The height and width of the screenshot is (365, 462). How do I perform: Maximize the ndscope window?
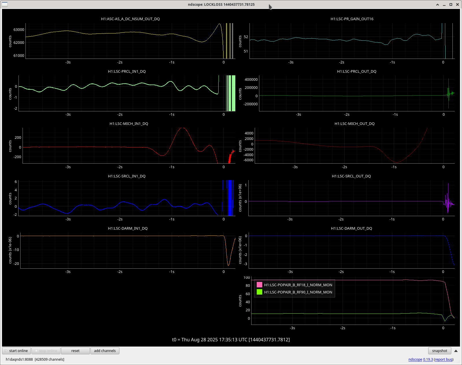pos(451,4)
